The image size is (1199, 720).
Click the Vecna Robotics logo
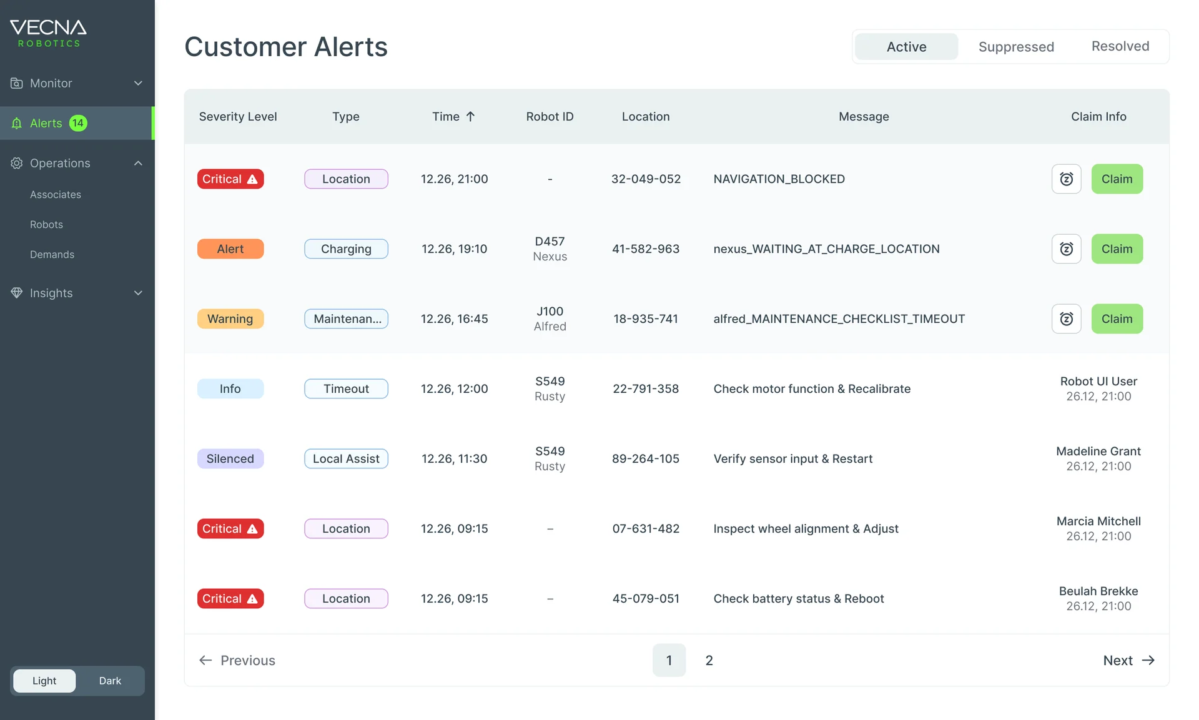[48, 33]
